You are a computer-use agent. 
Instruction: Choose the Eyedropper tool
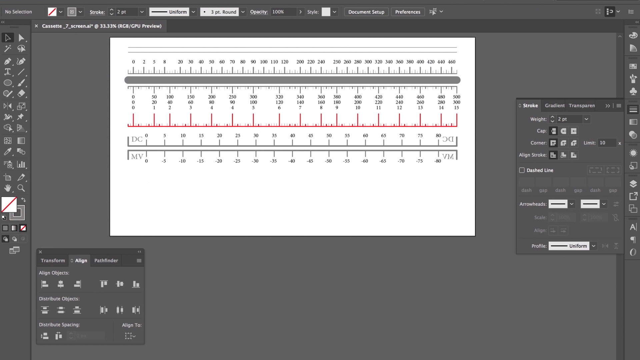[x=7, y=152]
